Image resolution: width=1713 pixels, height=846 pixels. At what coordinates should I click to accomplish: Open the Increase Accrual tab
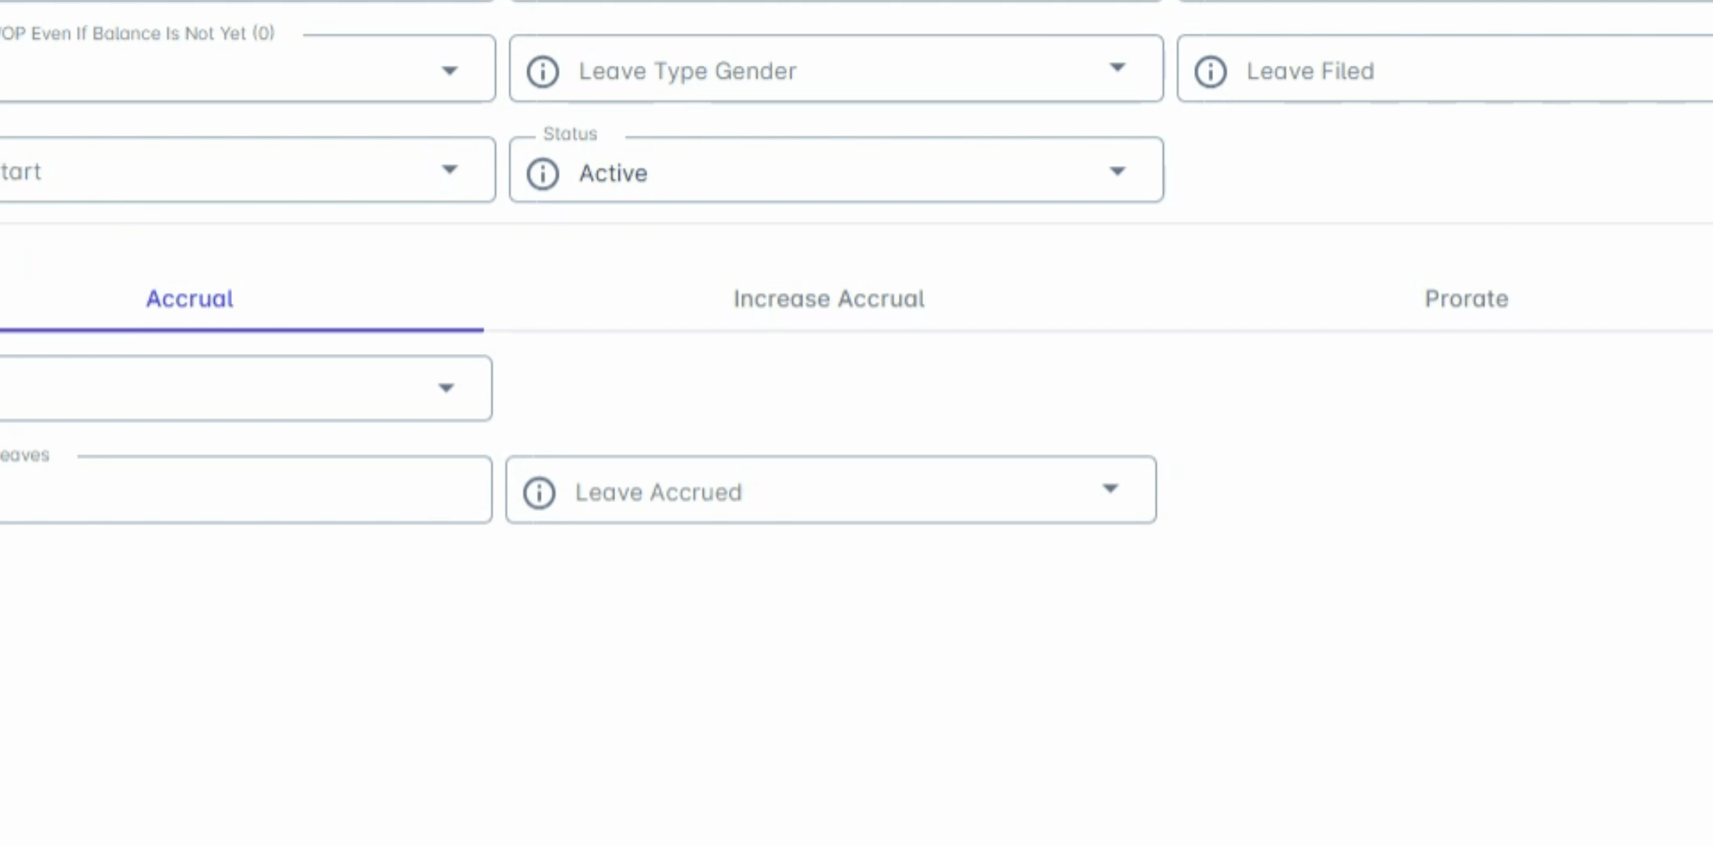[828, 298]
